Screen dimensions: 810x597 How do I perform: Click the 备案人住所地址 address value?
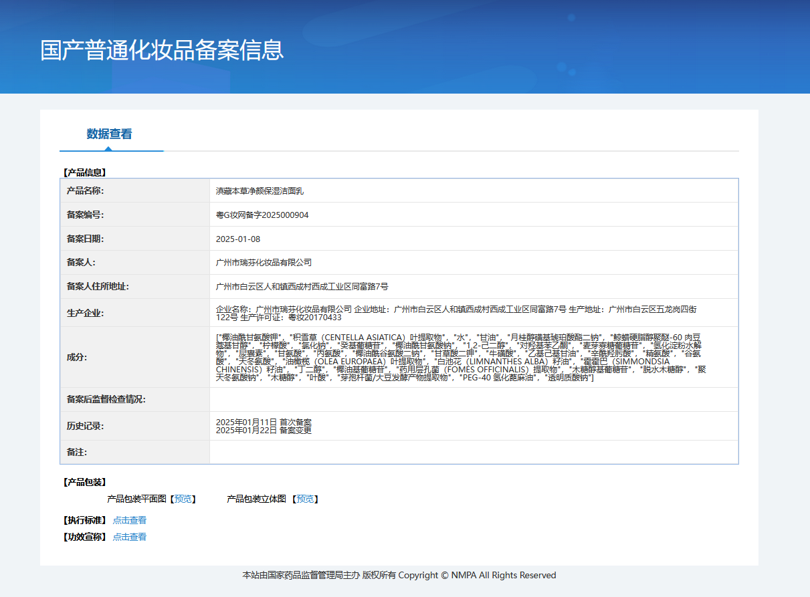point(302,287)
